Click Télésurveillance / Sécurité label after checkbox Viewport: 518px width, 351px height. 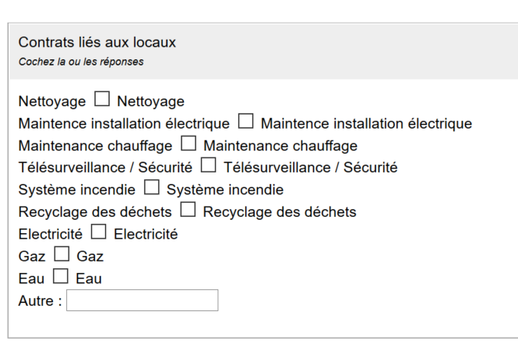(310, 168)
